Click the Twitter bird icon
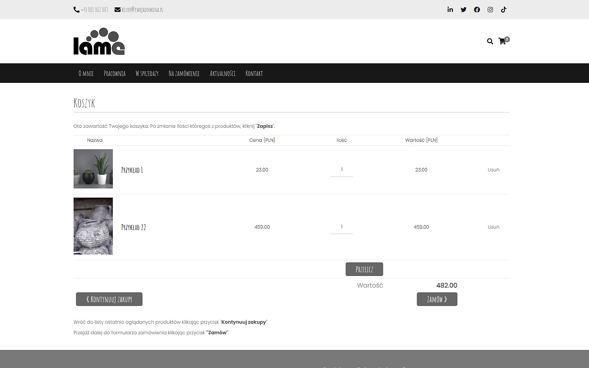 463,10
